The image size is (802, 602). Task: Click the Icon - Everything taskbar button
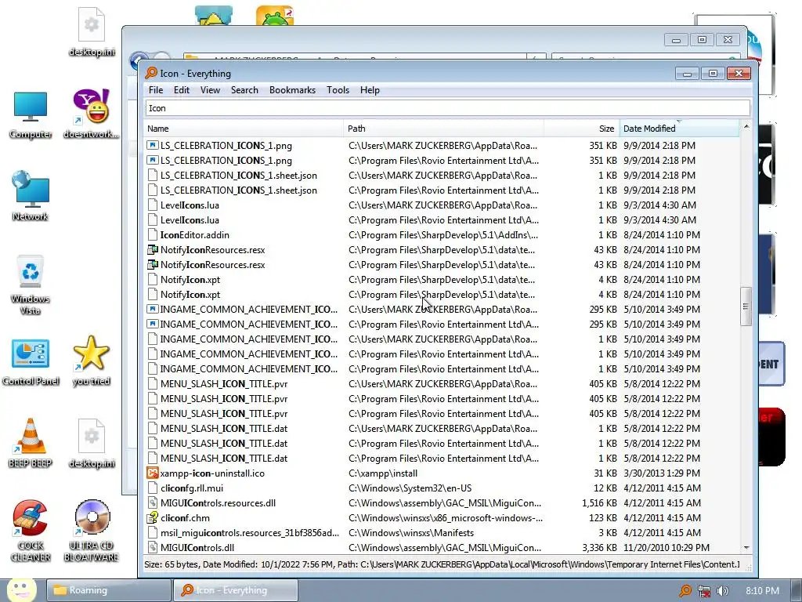[236, 590]
